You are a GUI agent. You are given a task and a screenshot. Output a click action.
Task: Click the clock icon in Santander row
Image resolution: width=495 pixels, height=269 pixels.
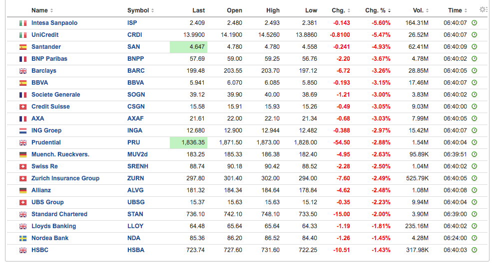coord(474,47)
